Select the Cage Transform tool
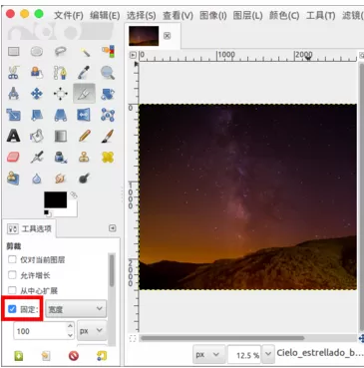The image size is (364, 368). click(108, 115)
